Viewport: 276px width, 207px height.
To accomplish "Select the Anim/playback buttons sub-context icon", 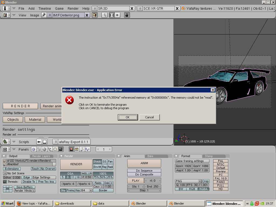I will pos(82,149).
